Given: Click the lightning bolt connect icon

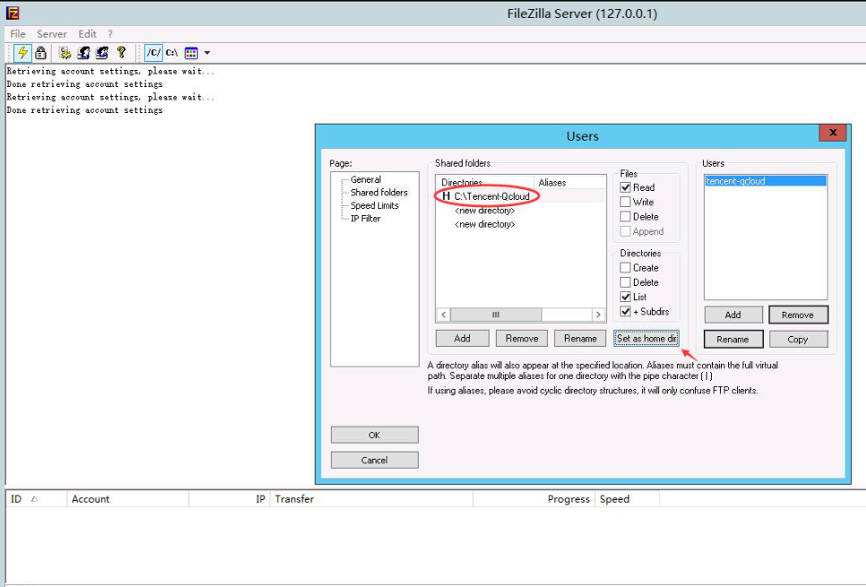Looking at the screenshot, I should point(23,53).
